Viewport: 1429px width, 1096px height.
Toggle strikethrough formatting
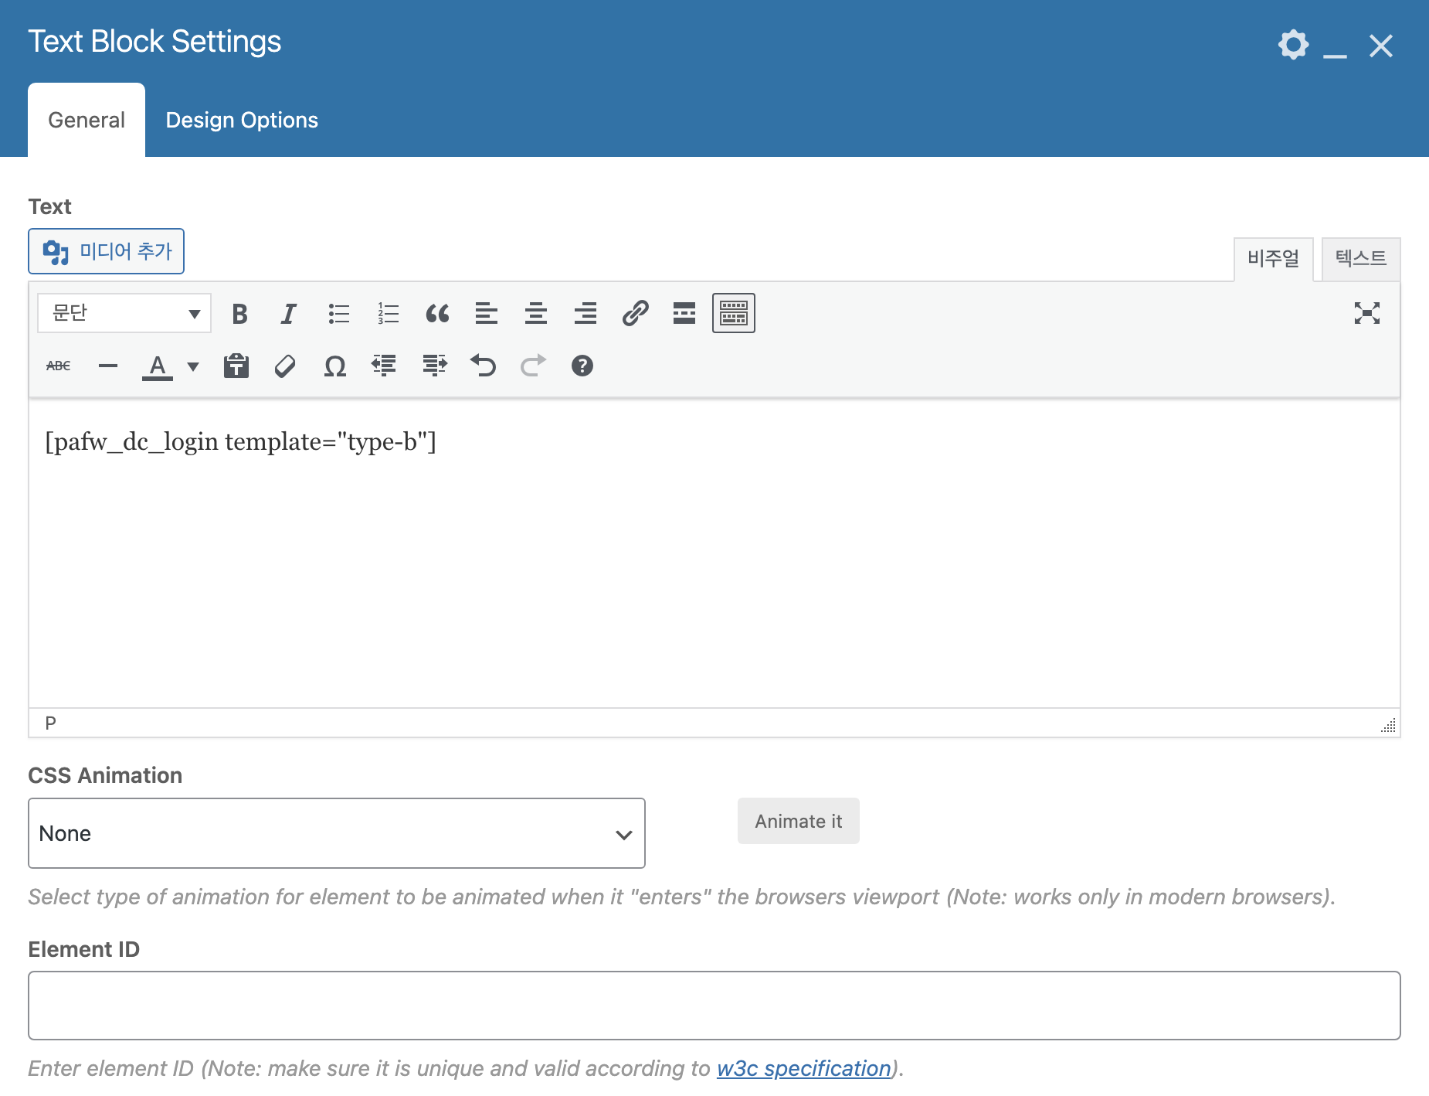59,366
